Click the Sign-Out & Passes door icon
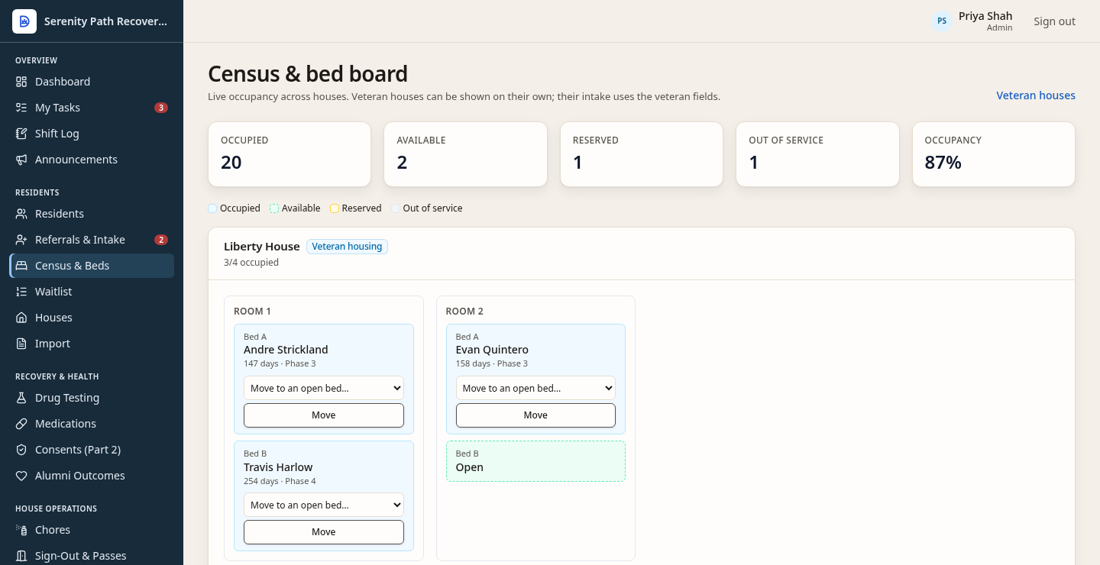Viewport: 1100px width, 565px height. click(21, 556)
